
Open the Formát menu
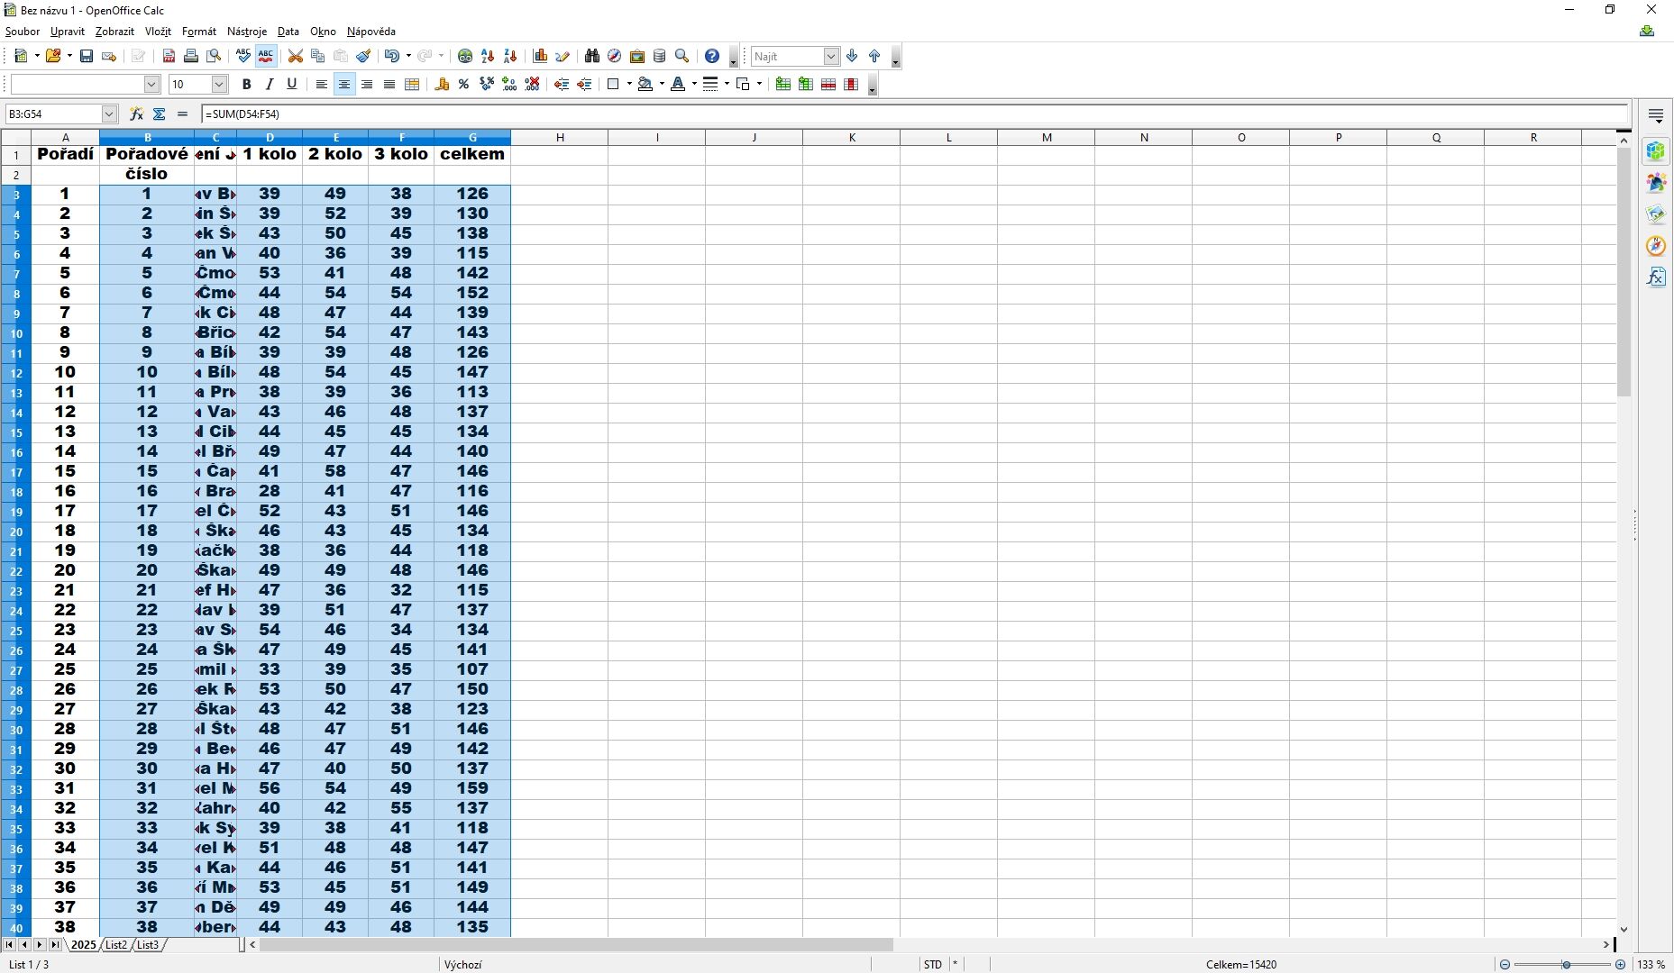pos(199,32)
